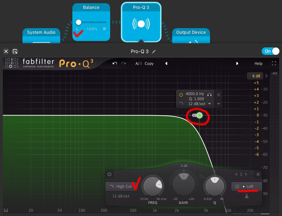Solo band with headphones icon

click(x=209, y=94)
